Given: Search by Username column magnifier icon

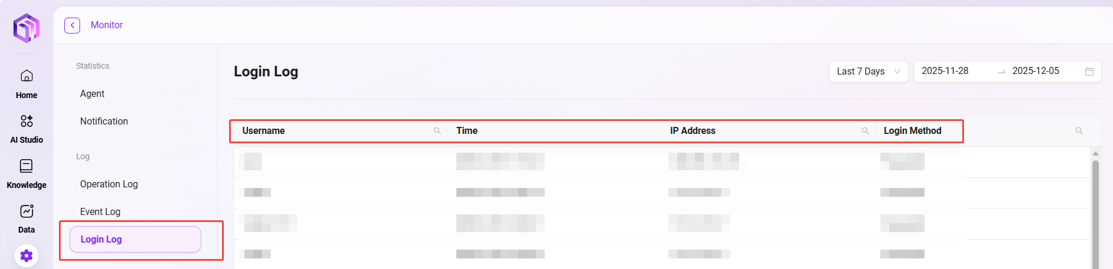Looking at the screenshot, I should 437,131.
